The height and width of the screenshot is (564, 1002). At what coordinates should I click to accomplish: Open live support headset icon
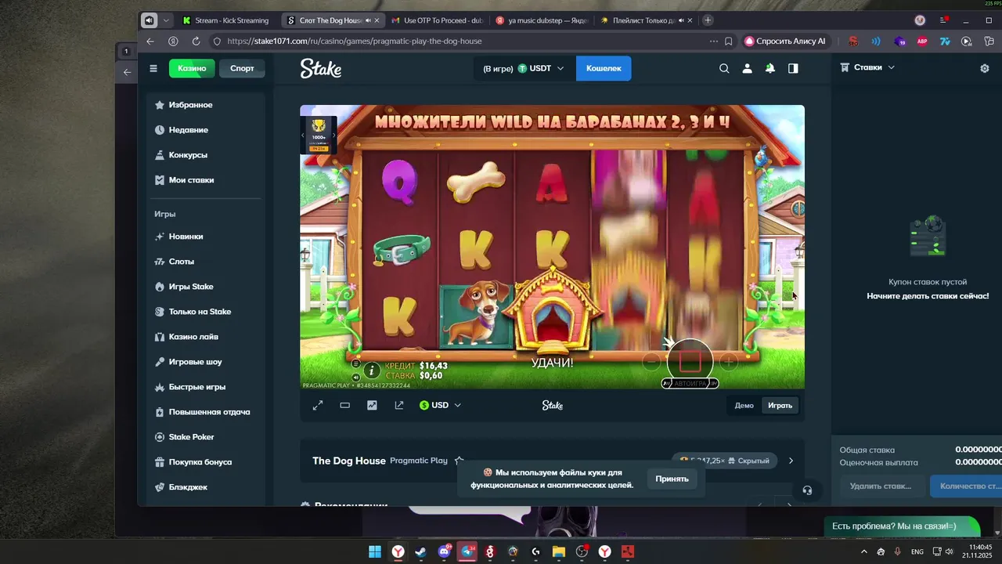[x=807, y=490]
